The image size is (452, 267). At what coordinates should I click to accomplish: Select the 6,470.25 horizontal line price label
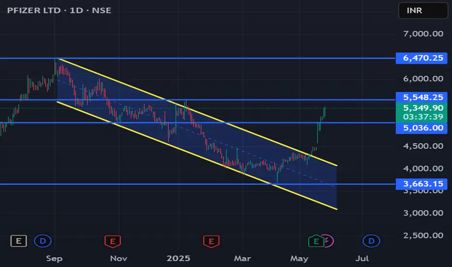tap(421, 58)
